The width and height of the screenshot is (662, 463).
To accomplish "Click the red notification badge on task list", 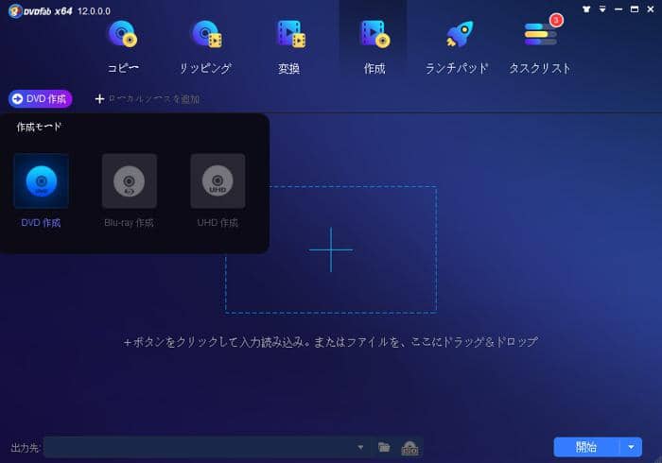I will (556, 20).
